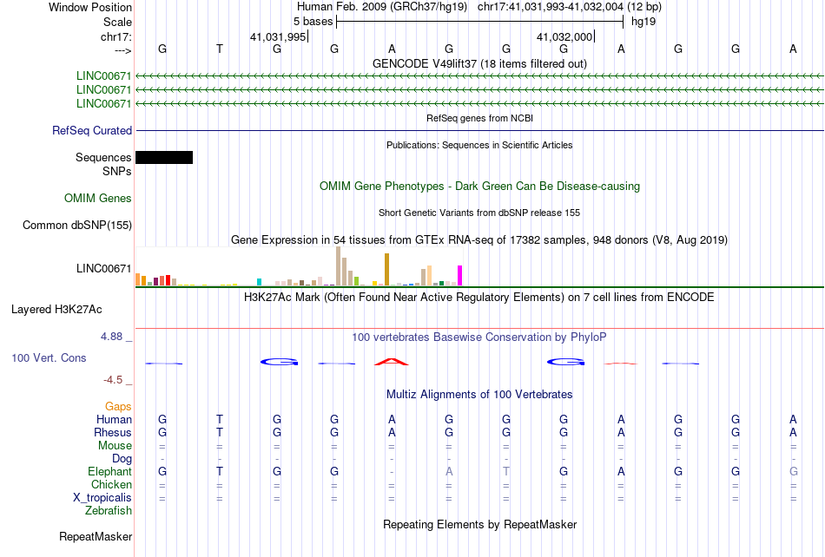
Task: Click the 4.88 conservation scale value
Action: click(111, 337)
